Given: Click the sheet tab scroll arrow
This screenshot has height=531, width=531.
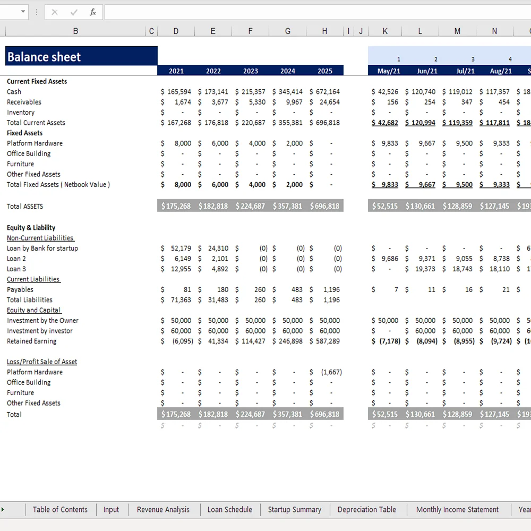Looking at the screenshot, I should pos(3,510).
